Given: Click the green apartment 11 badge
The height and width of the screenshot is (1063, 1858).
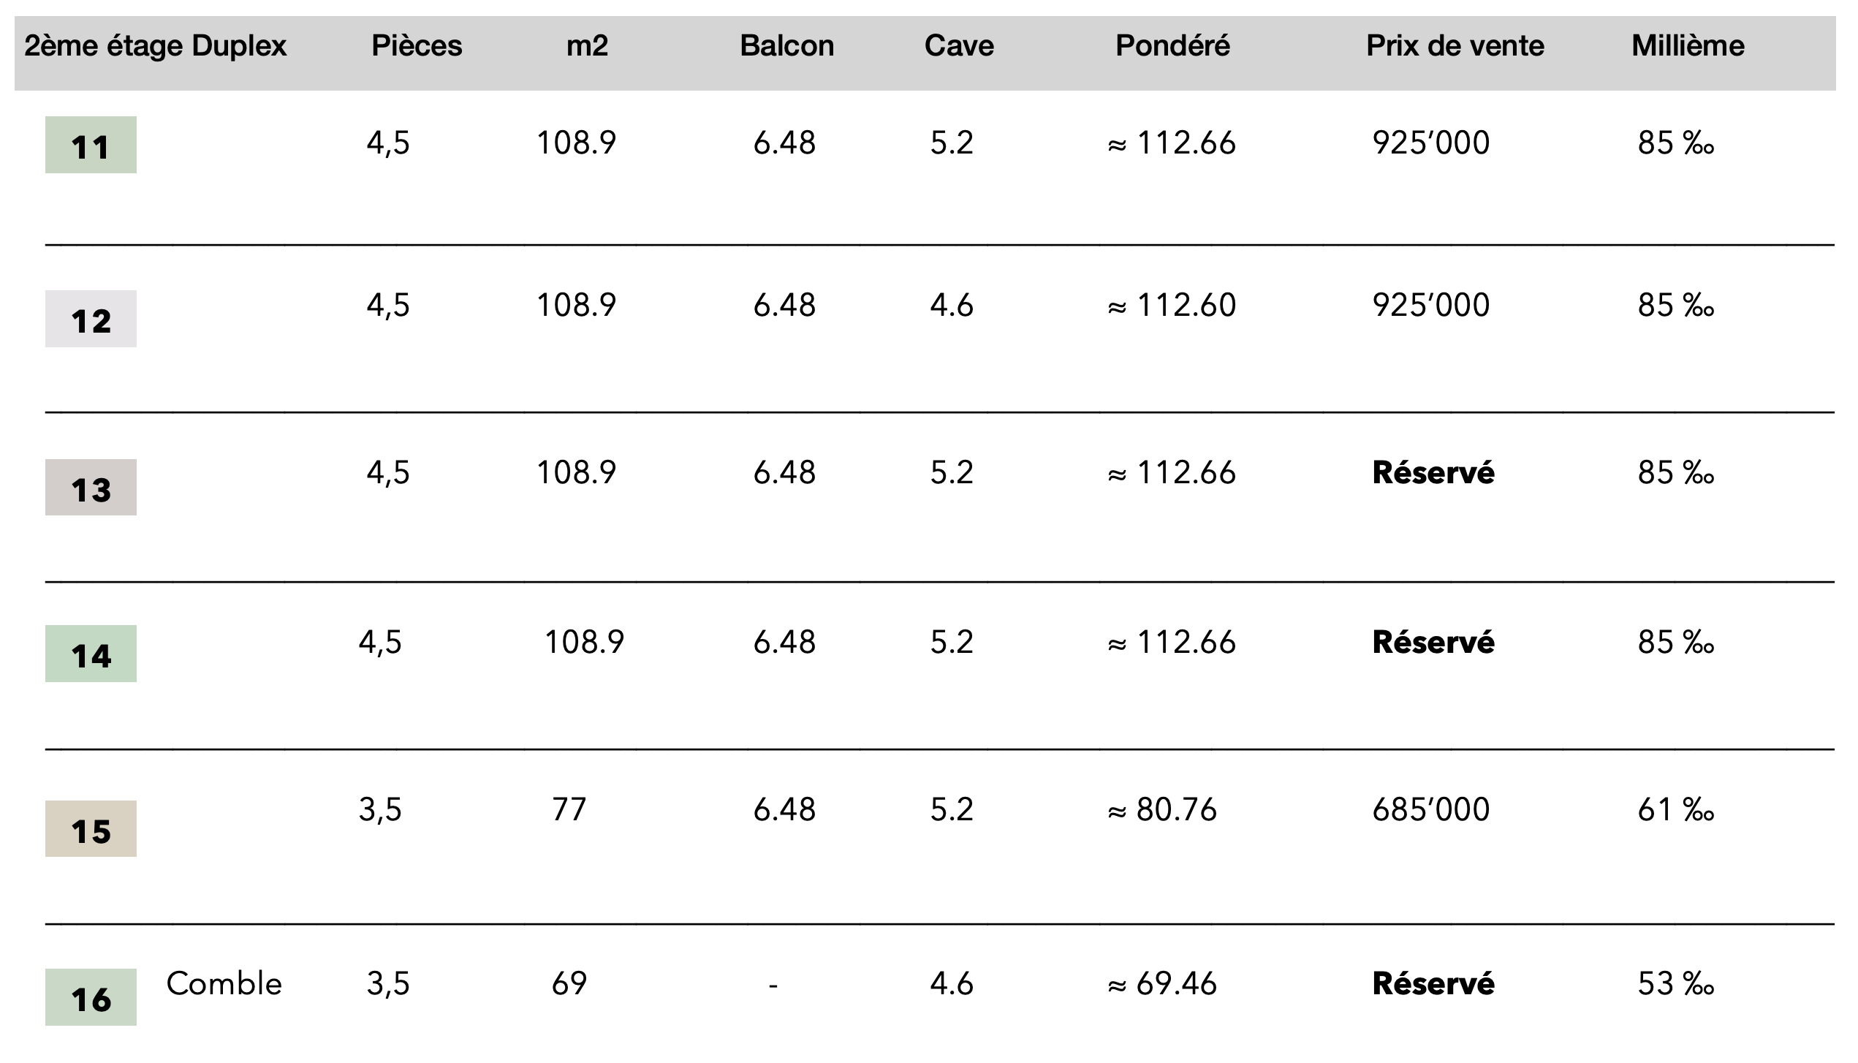Looking at the screenshot, I should click(x=91, y=145).
